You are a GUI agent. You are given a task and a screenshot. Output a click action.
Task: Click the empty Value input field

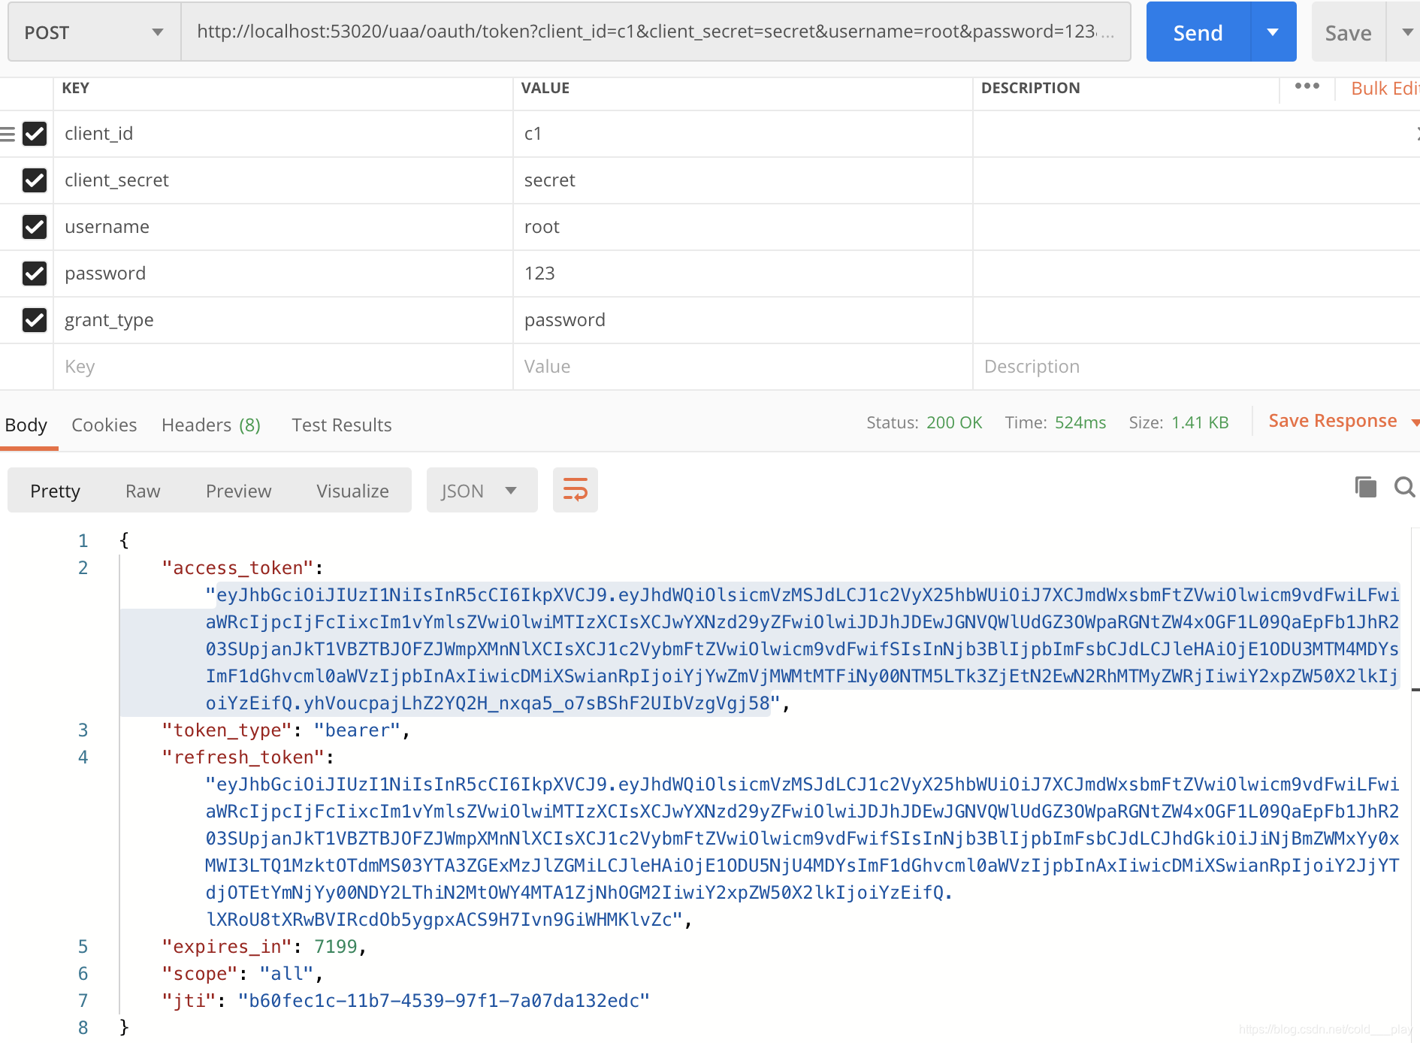(x=743, y=367)
